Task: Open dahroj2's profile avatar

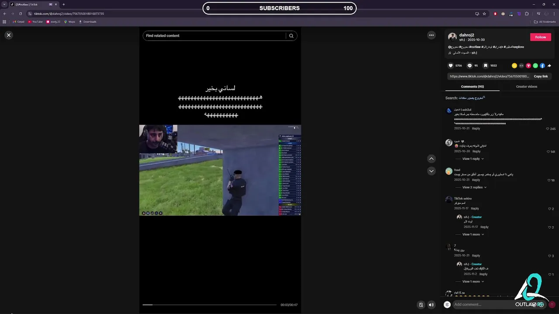Action: pos(452,37)
